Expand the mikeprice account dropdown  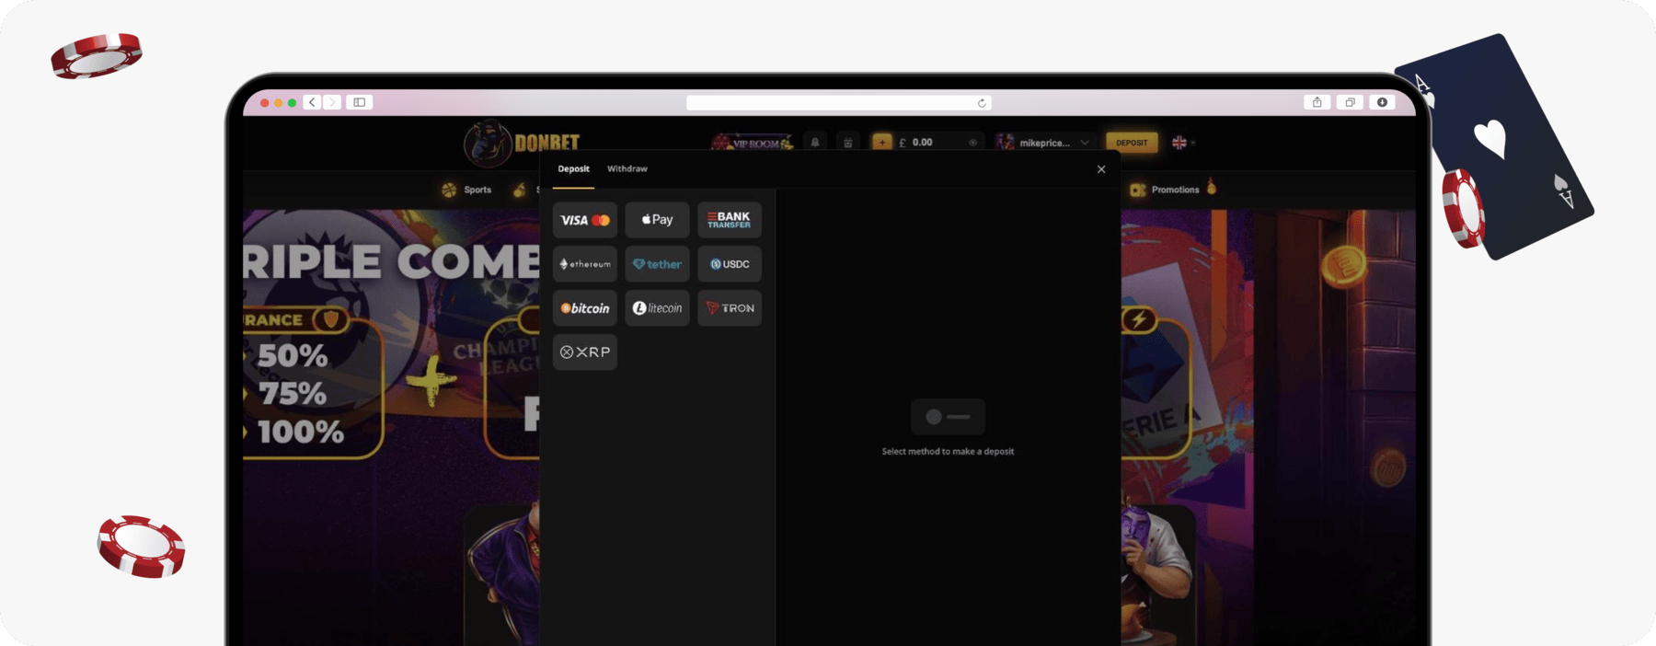(1085, 143)
